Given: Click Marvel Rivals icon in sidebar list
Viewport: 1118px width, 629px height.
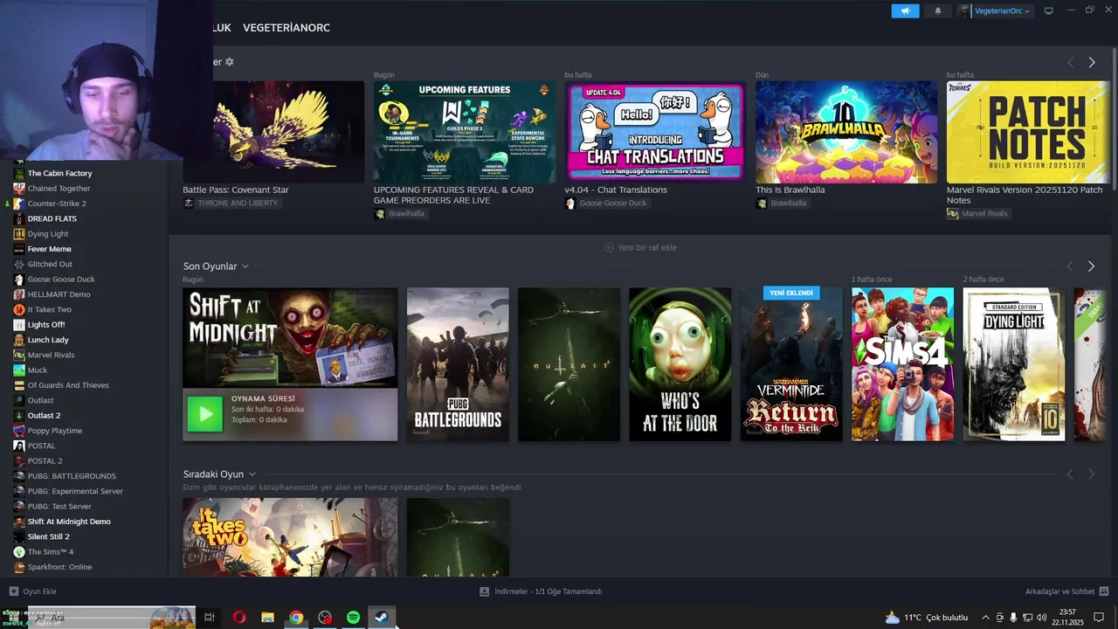Looking at the screenshot, I should coord(19,355).
